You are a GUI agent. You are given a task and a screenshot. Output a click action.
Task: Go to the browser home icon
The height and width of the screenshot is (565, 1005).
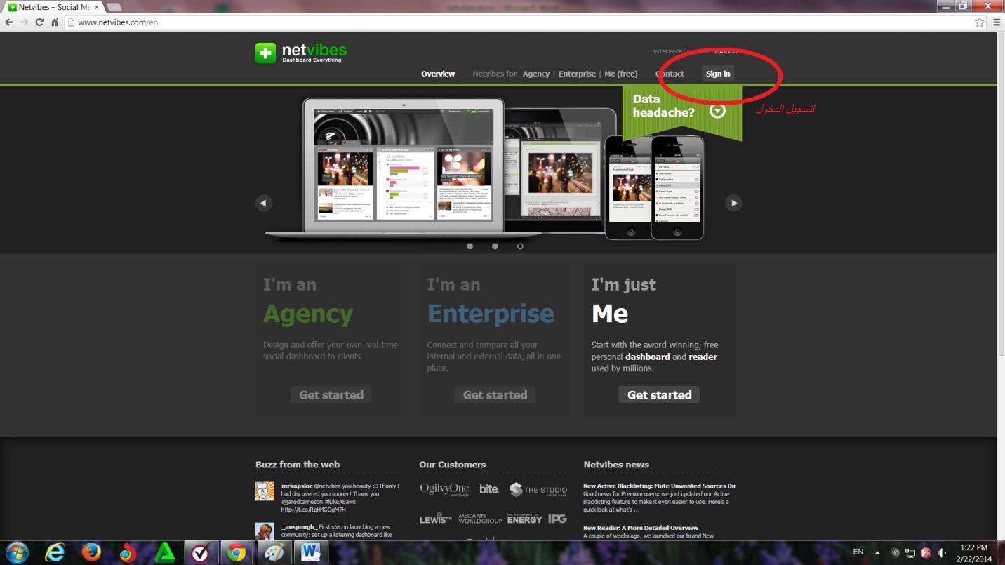point(54,22)
